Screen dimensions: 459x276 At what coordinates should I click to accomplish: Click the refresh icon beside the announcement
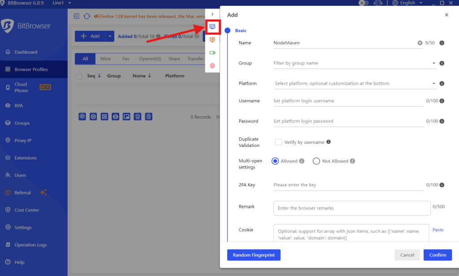pos(87,16)
